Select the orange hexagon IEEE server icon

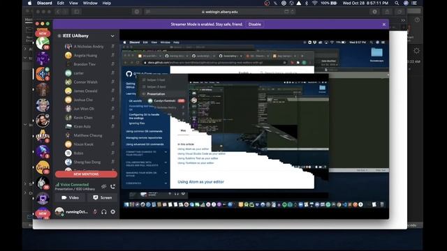pos(43,74)
